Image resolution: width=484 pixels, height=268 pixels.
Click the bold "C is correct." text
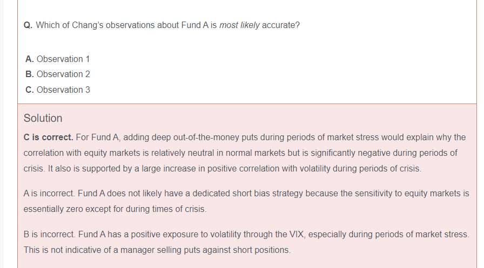48,138
